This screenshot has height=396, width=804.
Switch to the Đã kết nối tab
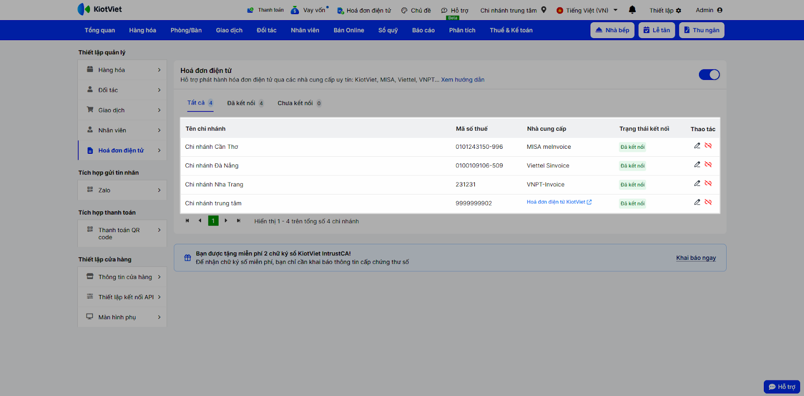click(x=245, y=103)
